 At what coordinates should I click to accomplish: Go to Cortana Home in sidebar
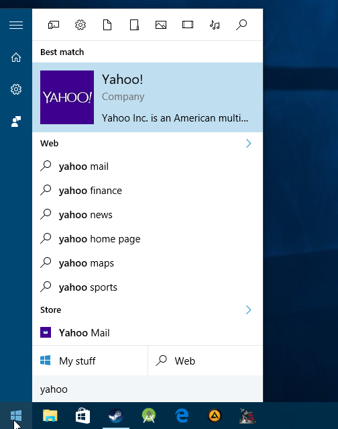click(16, 57)
